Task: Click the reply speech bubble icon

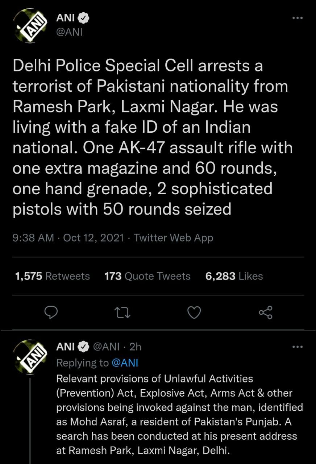Action: click(x=52, y=312)
